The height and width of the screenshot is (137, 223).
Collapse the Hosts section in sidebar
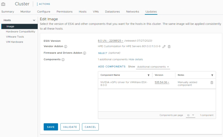point(34,20)
